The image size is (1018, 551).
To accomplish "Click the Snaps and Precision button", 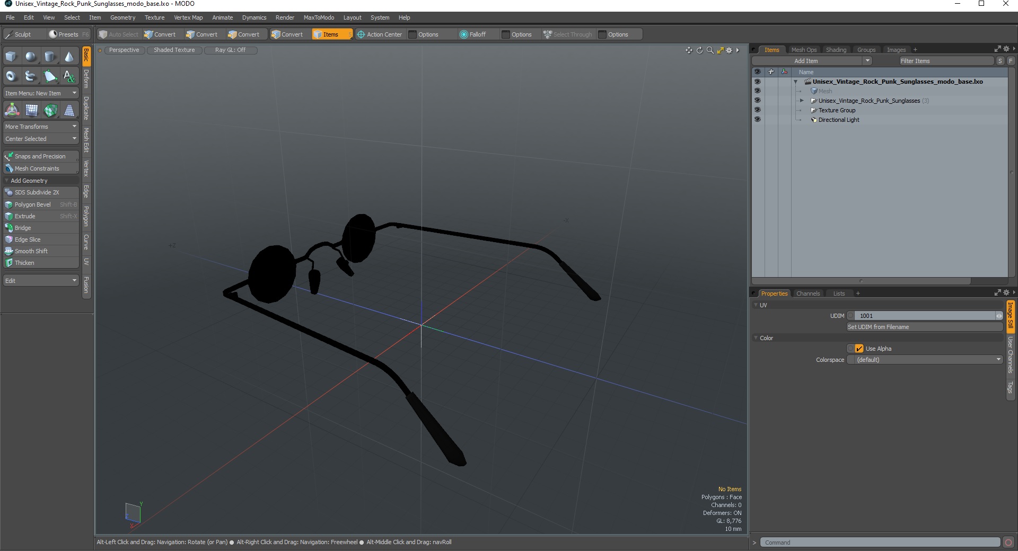I will pos(41,156).
